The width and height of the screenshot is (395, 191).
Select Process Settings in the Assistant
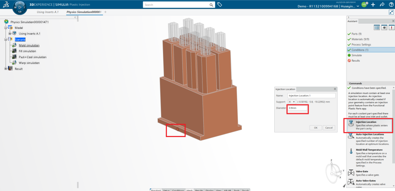361,45
